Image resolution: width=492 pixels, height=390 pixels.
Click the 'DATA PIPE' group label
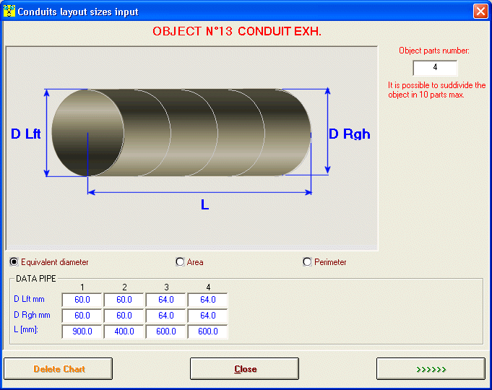point(36,279)
